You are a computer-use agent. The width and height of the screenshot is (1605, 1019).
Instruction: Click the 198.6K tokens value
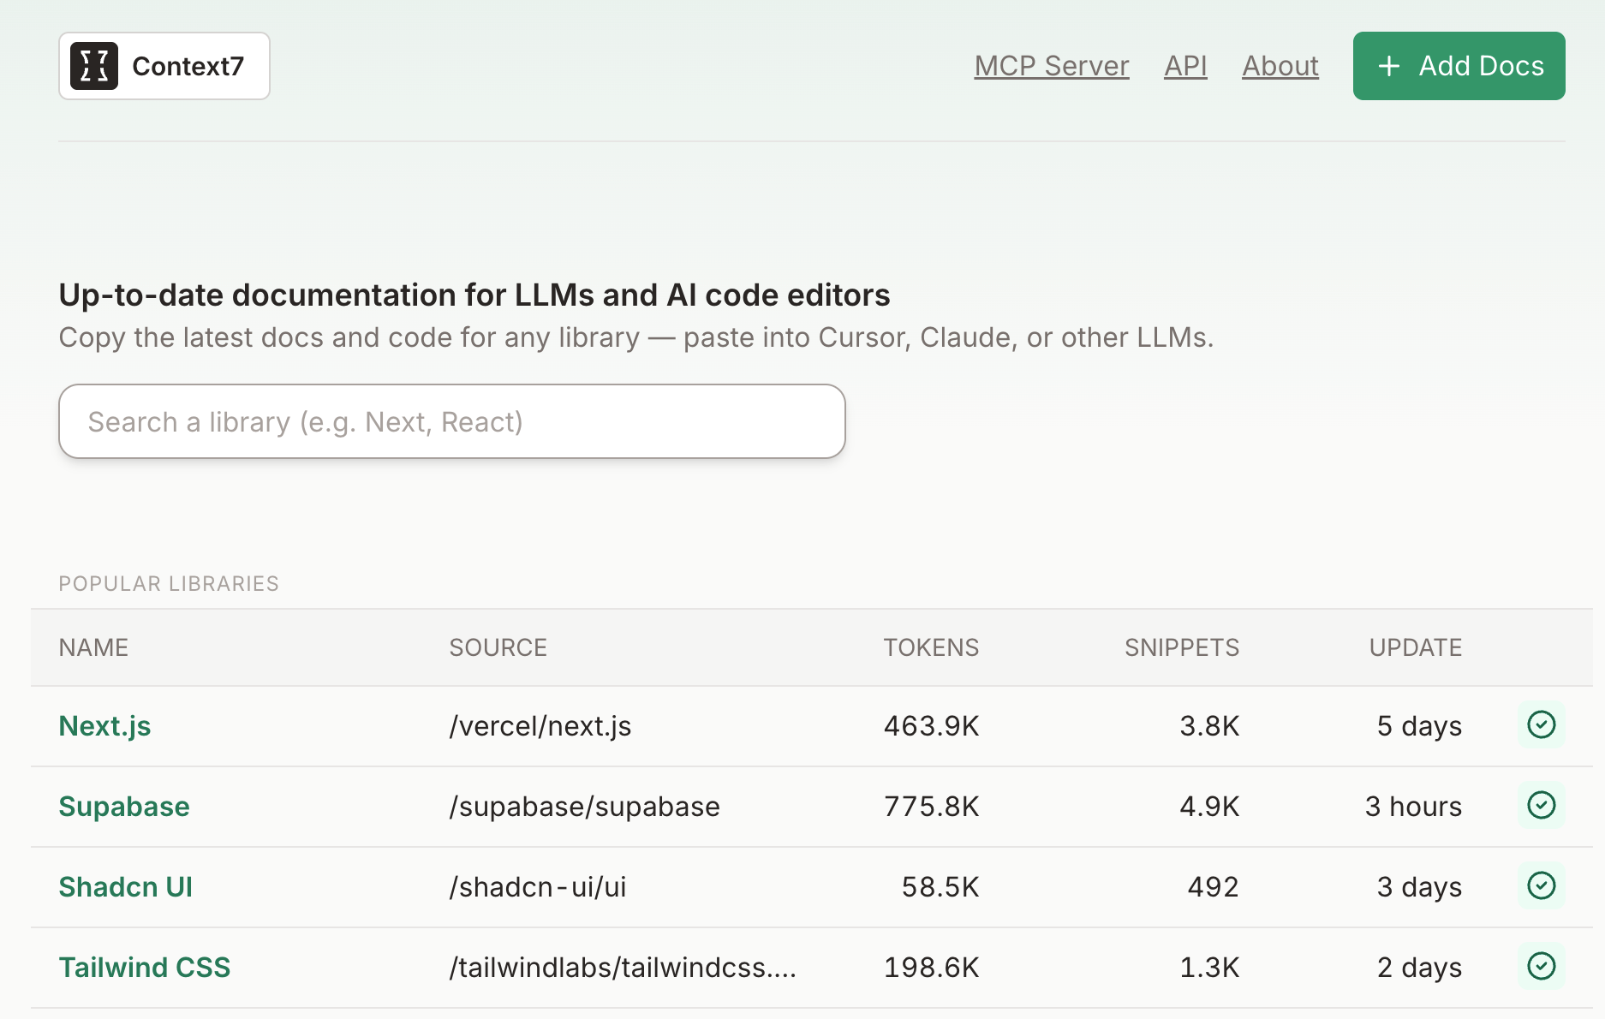[x=931, y=968]
